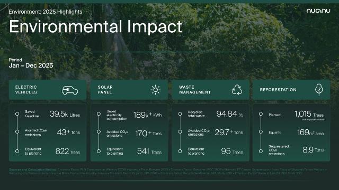Click the 169 m² area value
This screenshot has height=190, width=339.
[x=310, y=132]
